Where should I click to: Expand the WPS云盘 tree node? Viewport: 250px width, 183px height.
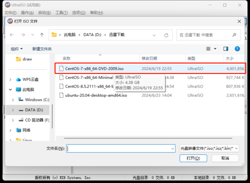pyautogui.click(x=10, y=79)
